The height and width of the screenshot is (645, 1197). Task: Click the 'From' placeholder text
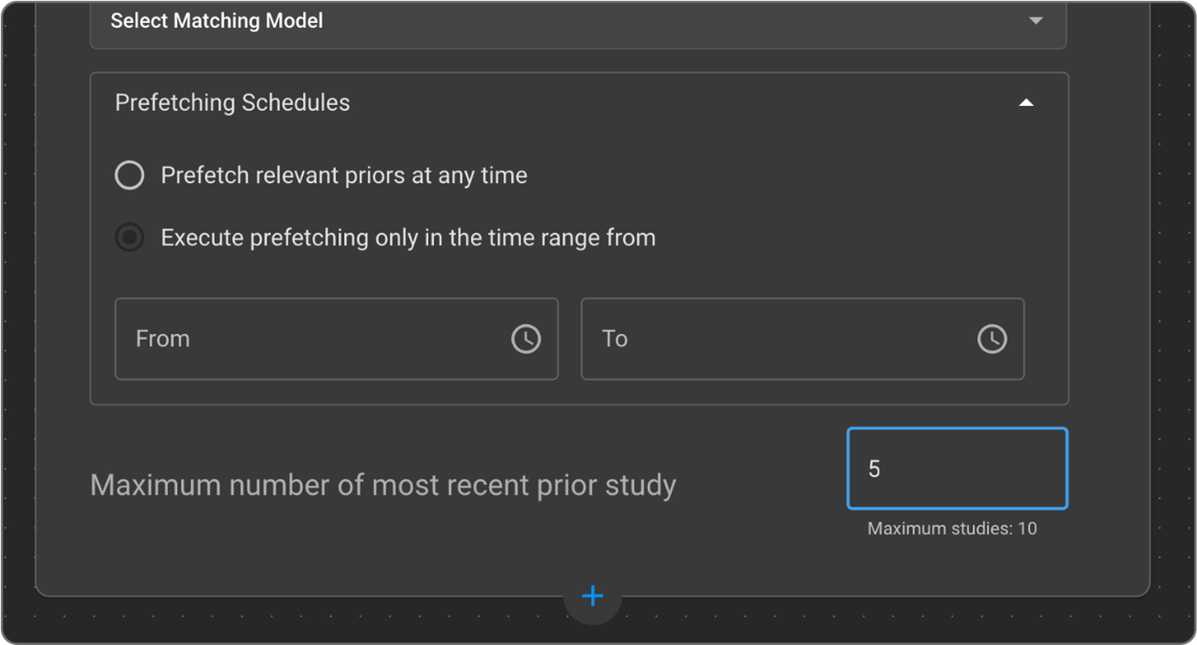click(x=162, y=339)
